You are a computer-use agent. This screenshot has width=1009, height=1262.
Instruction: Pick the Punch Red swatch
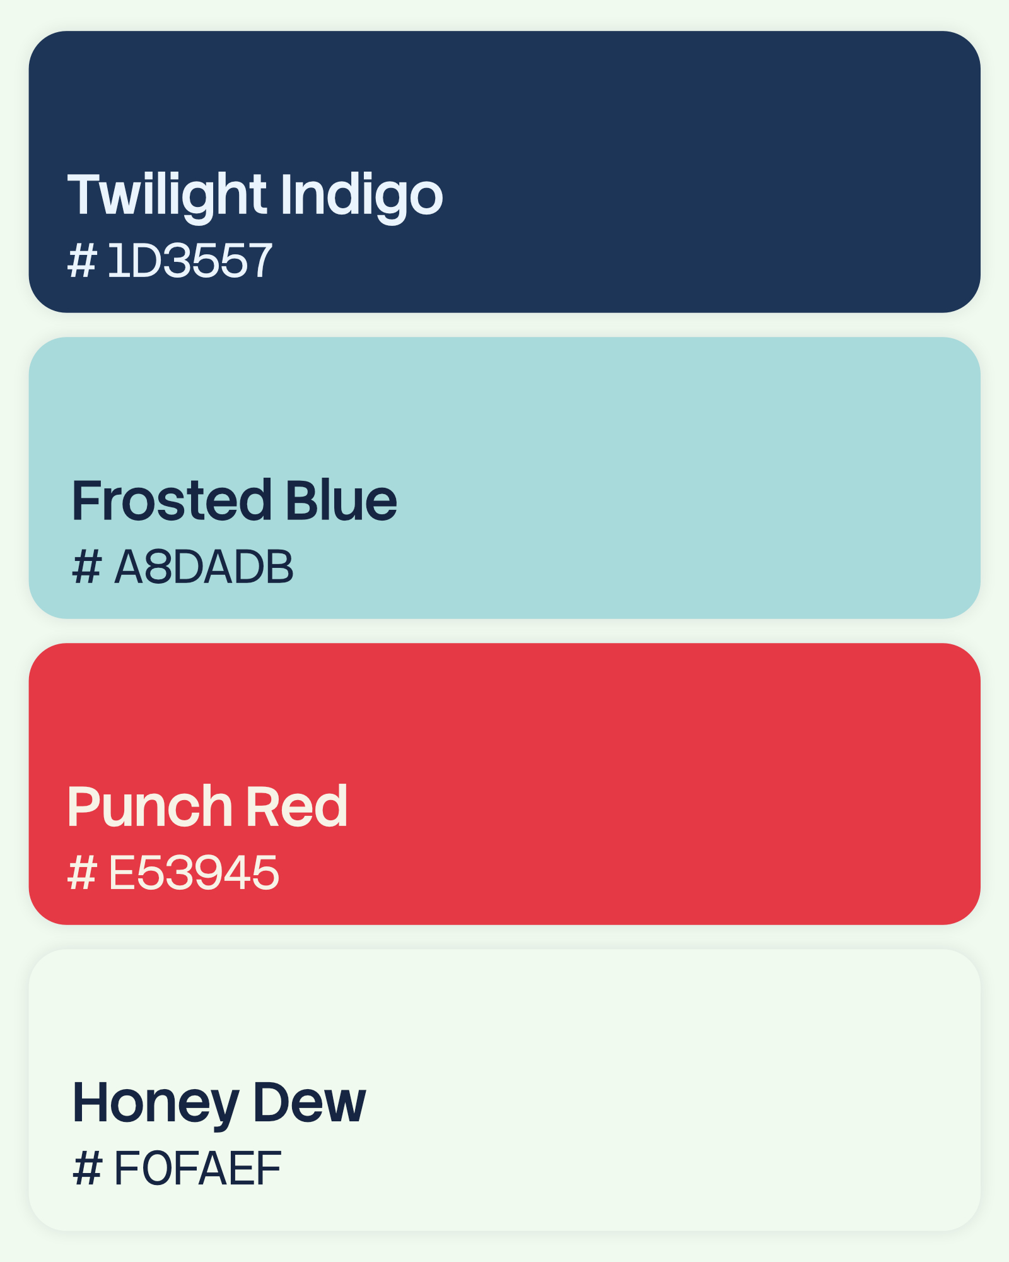click(504, 784)
